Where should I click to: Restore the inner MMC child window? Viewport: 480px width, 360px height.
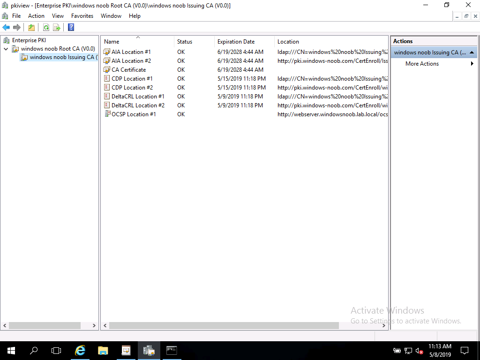(x=466, y=16)
